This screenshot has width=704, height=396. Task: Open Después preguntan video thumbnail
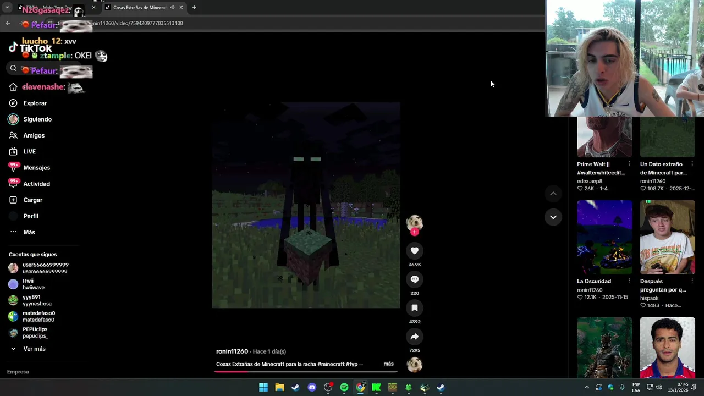tap(667, 237)
